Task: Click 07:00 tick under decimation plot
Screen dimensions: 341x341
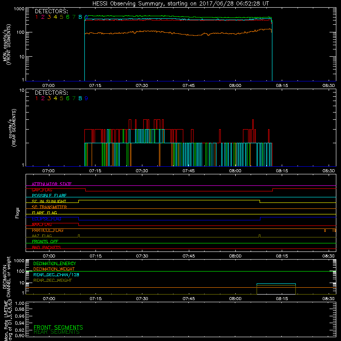Action: 49,299
